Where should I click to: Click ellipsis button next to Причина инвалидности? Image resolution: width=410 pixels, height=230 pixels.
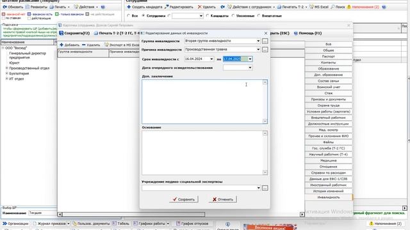pos(265,50)
